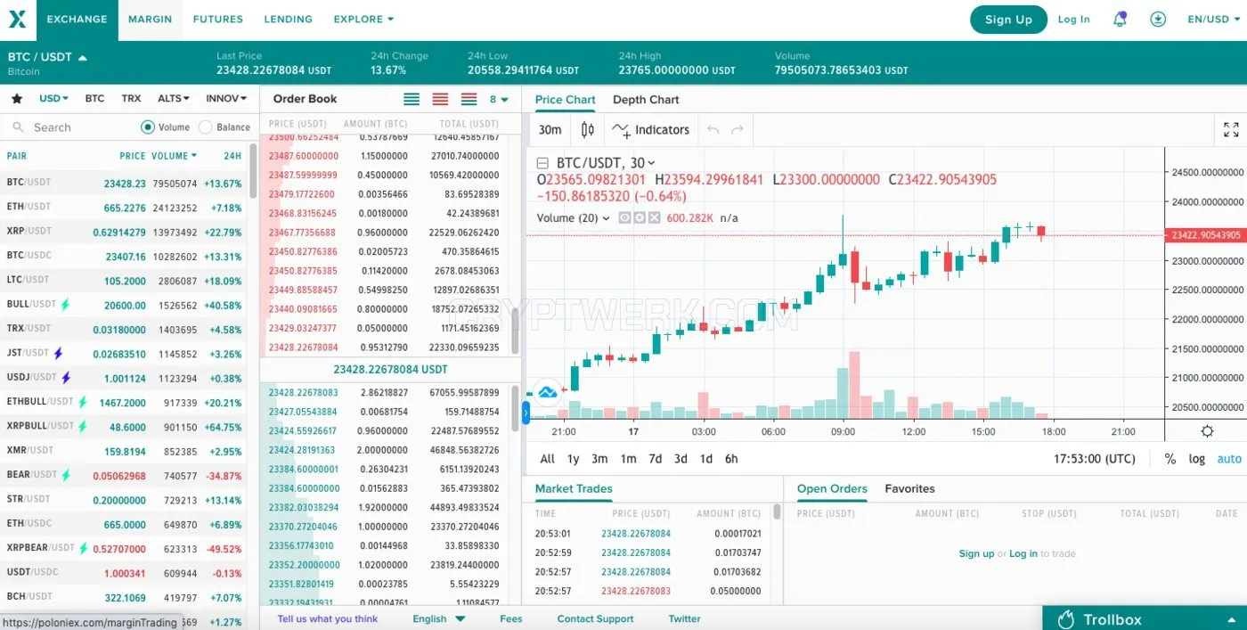Toggle fullscreen chart icon
The width and height of the screenshot is (1247, 630).
(x=1231, y=129)
